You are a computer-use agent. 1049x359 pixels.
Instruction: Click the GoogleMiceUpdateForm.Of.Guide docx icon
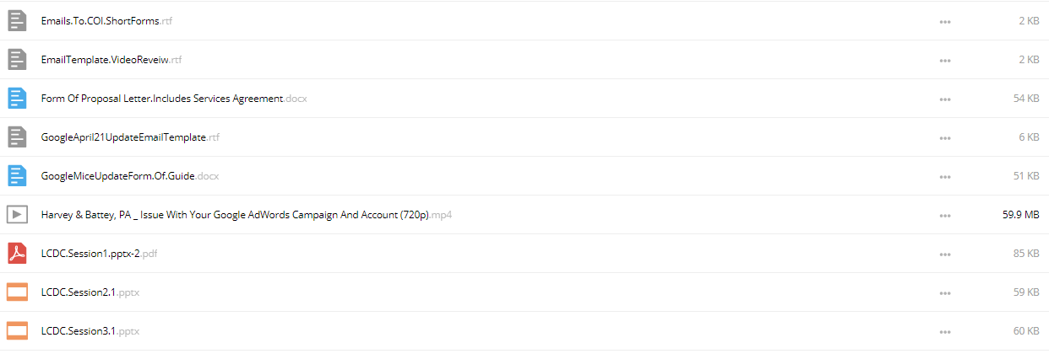point(17,176)
